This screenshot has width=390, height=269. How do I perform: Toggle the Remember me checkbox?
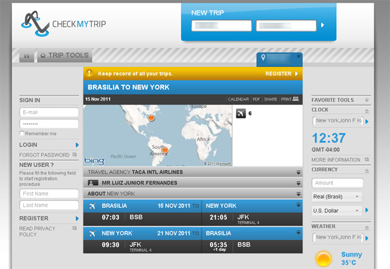click(22, 133)
